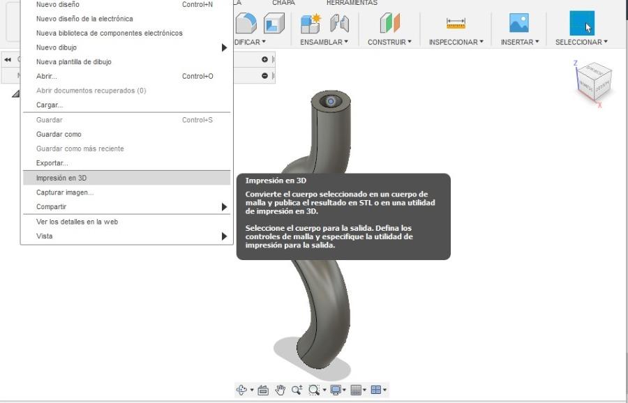This screenshot has width=628, height=403.
Task: Open the Orbit tool dropdown arrow
Action: (251, 390)
